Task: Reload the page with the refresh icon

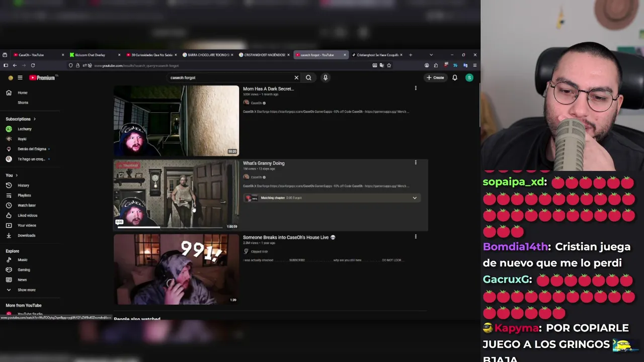Action: point(33,65)
